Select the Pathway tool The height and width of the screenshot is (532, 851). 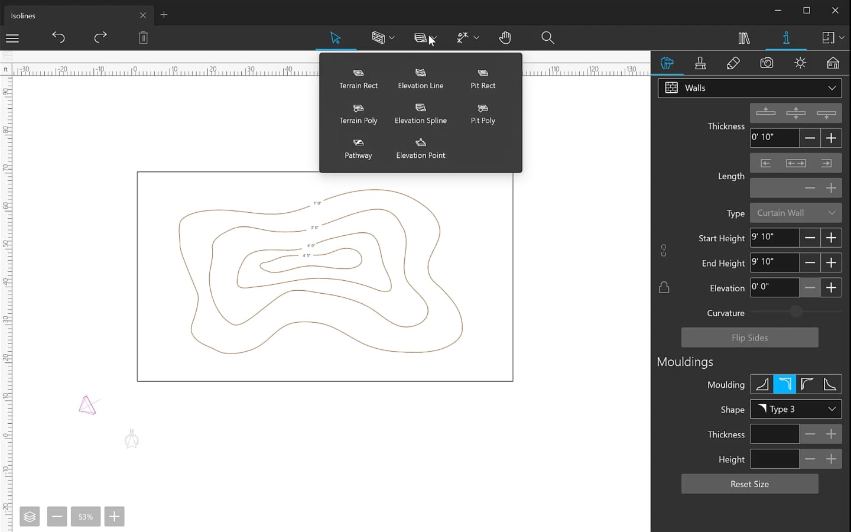click(x=358, y=149)
